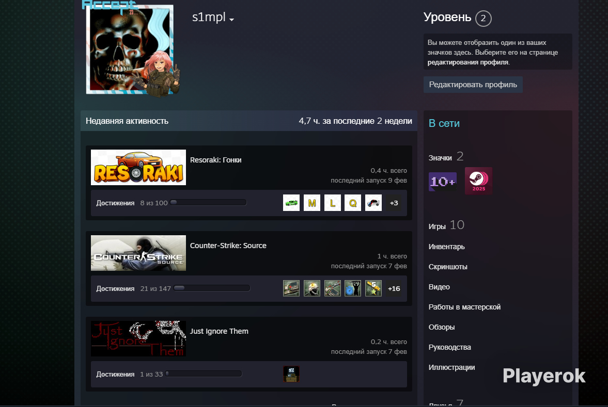Image resolution: width=608 pixels, height=407 pixels.
Task: View the M letter achievement icon
Action: (312, 203)
